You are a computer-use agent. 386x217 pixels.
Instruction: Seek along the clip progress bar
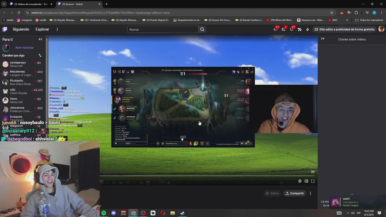tap(207, 176)
